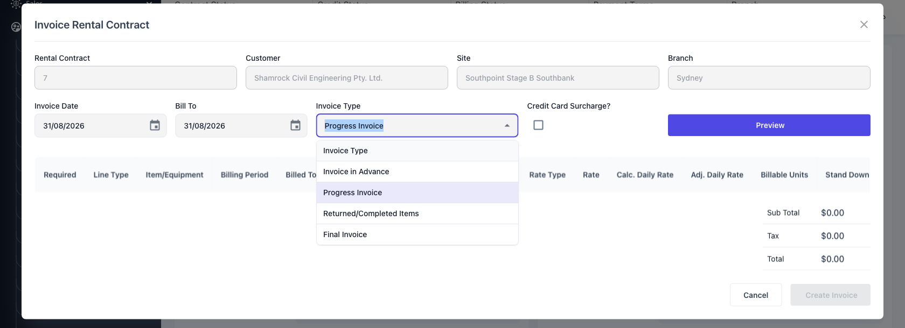Click the 'Required' column header

click(x=60, y=175)
